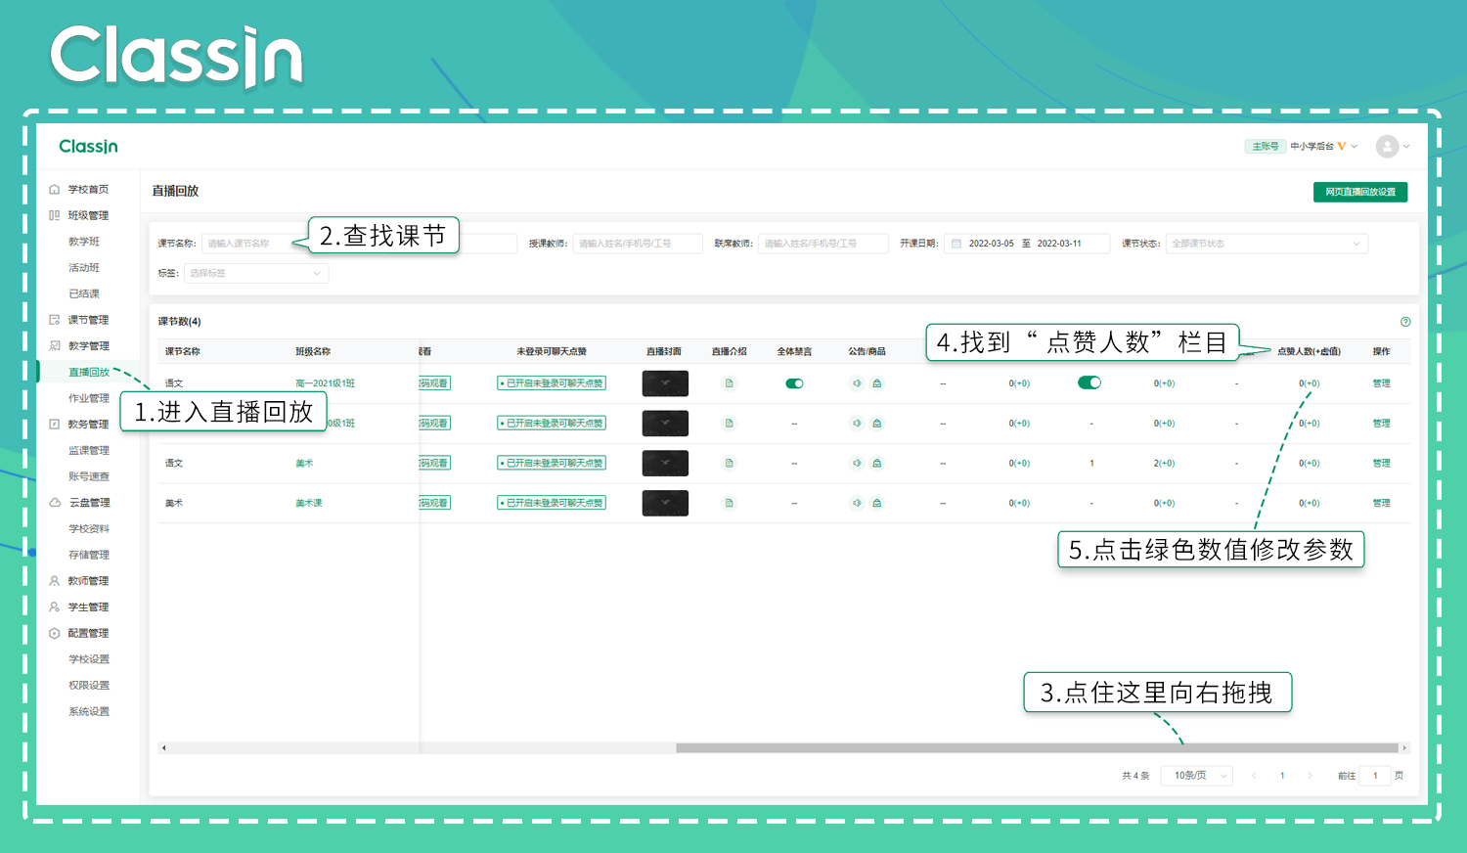The height and width of the screenshot is (853, 1467).
Task: Open 监课管理 in sidebar
Action: pyautogui.click(x=89, y=451)
